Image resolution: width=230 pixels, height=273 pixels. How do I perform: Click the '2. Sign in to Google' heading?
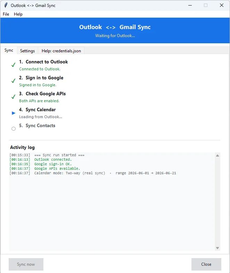coord(41,78)
